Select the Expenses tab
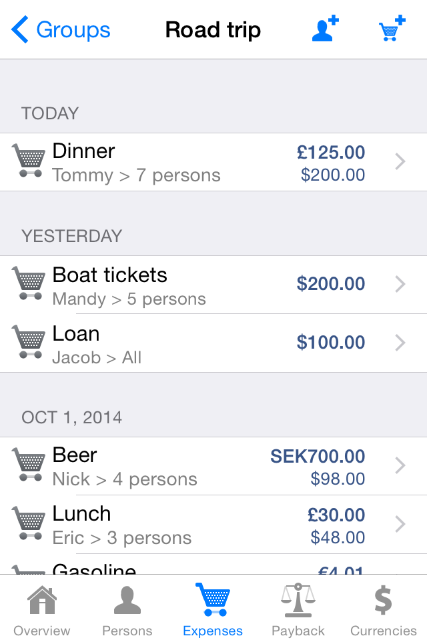427x640 pixels. 213,609
